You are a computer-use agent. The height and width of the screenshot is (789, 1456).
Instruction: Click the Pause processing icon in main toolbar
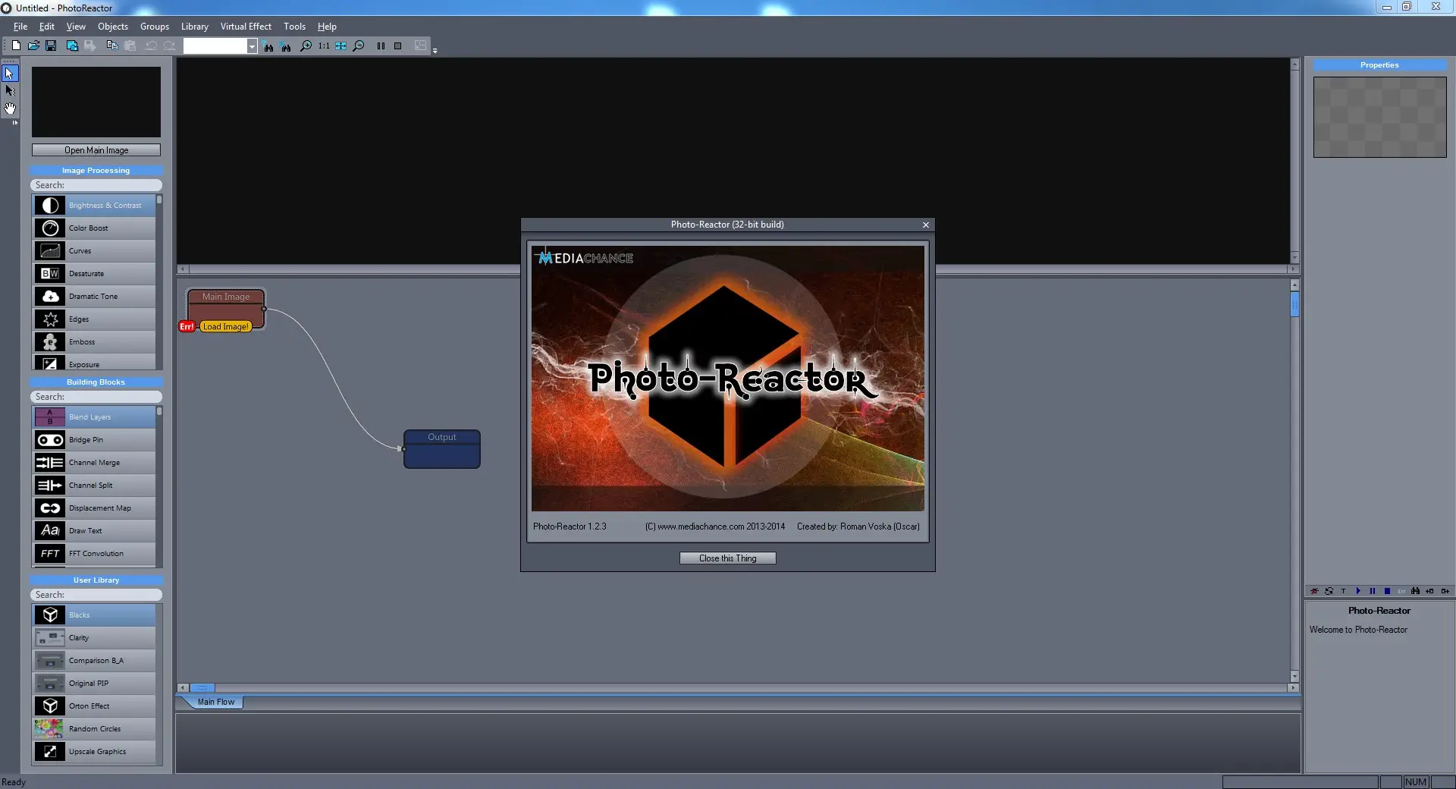(x=381, y=46)
